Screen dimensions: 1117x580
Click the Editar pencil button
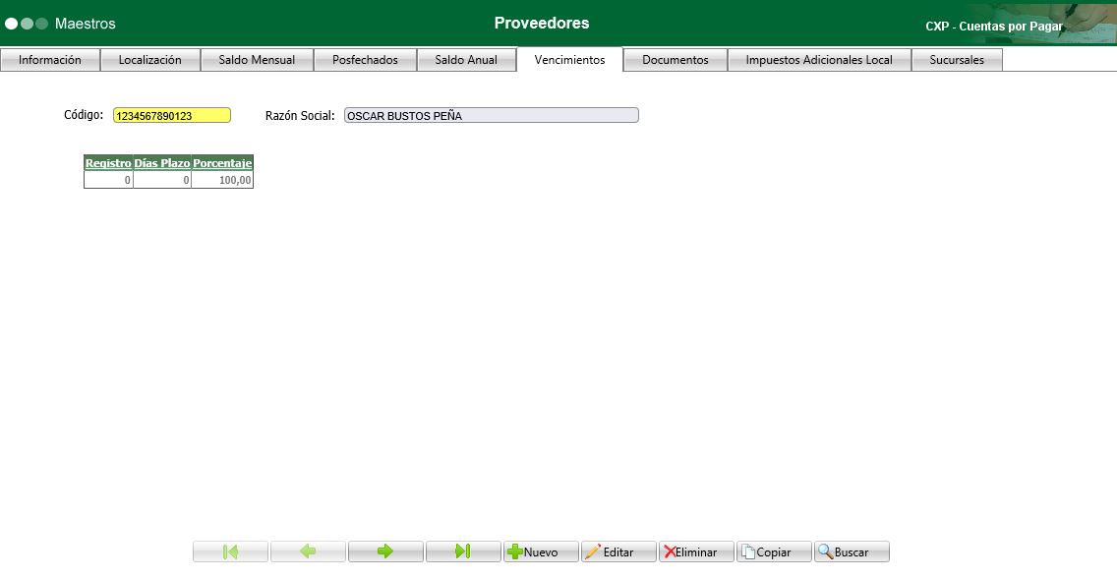[618, 551]
